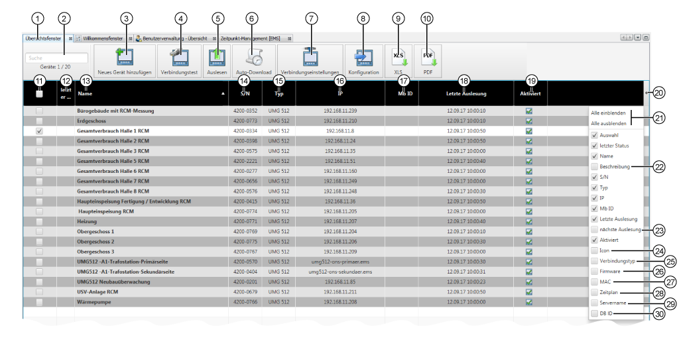Enable the Beschreibung column checkbox
The image size is (679, 359).
click(594, 167)
